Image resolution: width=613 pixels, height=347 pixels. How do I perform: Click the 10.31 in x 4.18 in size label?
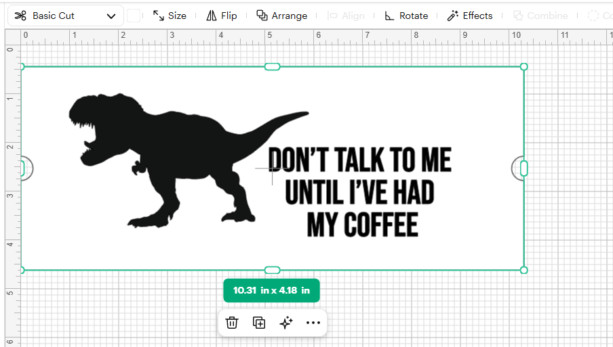(x=271, y=290)
